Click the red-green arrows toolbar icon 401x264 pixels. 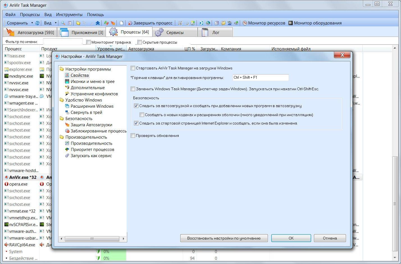point(106,23)
